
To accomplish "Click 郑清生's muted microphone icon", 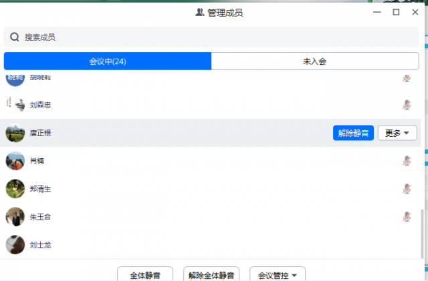I will [x=406, y=189].
